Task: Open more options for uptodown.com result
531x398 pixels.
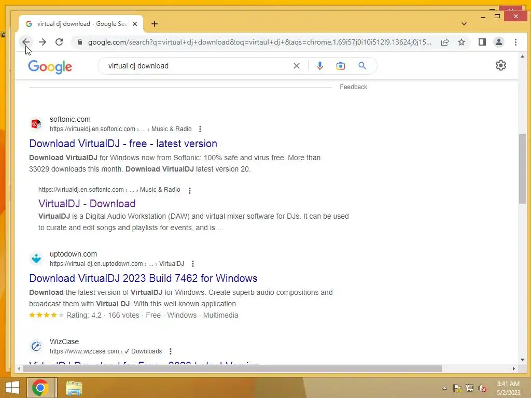Action: (193, 264)
